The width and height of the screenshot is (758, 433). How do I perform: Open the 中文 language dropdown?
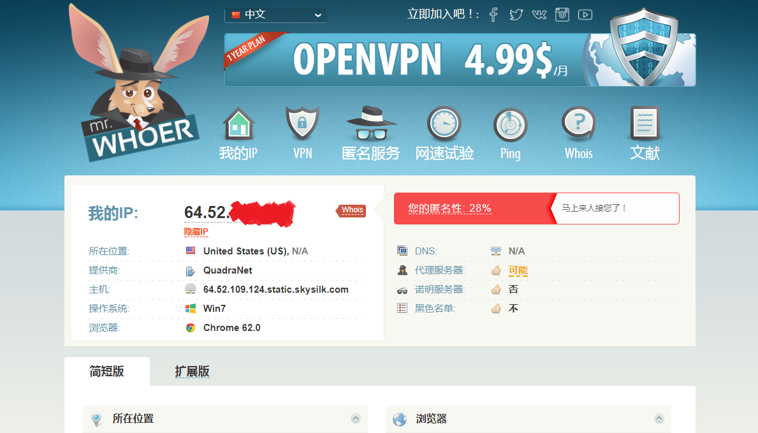(275, 15)
